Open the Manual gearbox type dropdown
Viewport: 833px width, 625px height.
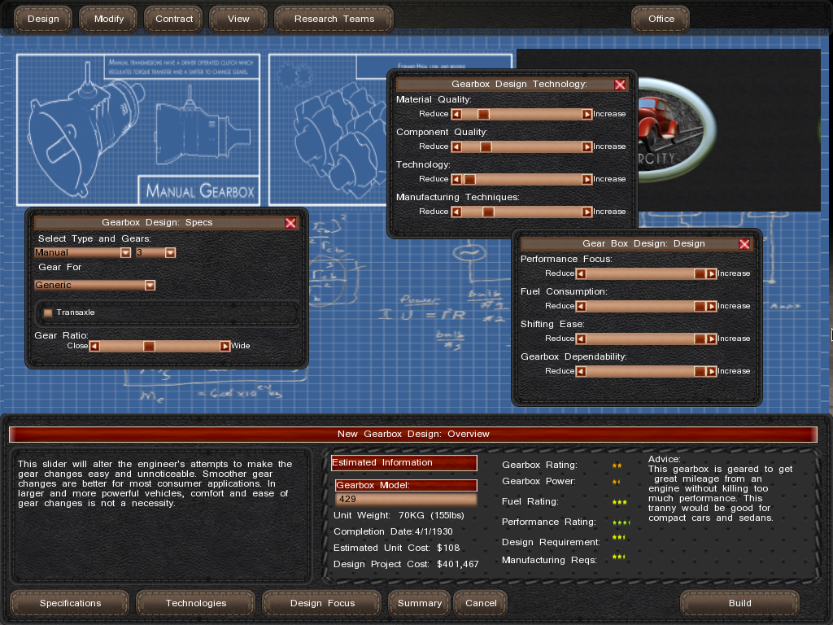125,253
